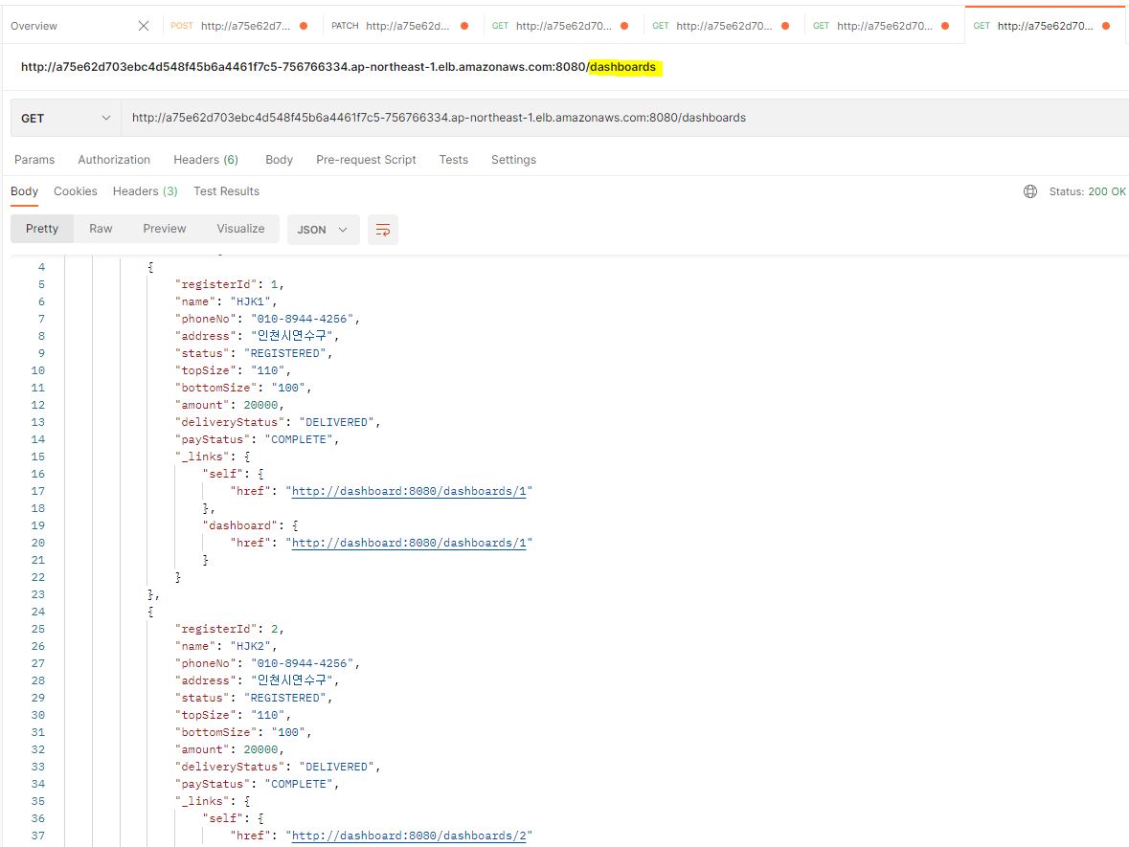Open the dashboards/1 self link
Screen dimensions: 1129x847
pyautogui.click(x=409, y=490)
